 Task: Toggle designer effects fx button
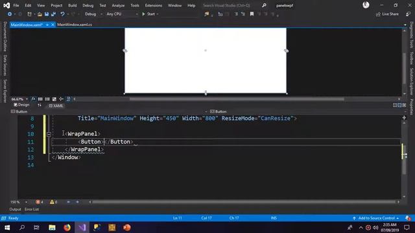point(33,99)
